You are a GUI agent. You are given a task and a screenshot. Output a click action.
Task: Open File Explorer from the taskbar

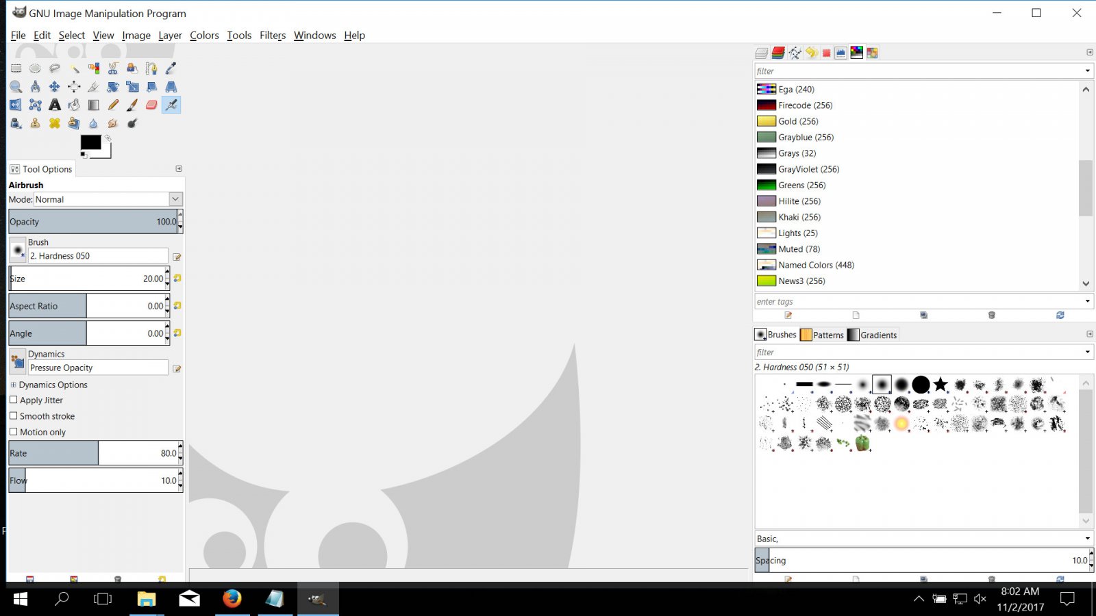(147, 599)
